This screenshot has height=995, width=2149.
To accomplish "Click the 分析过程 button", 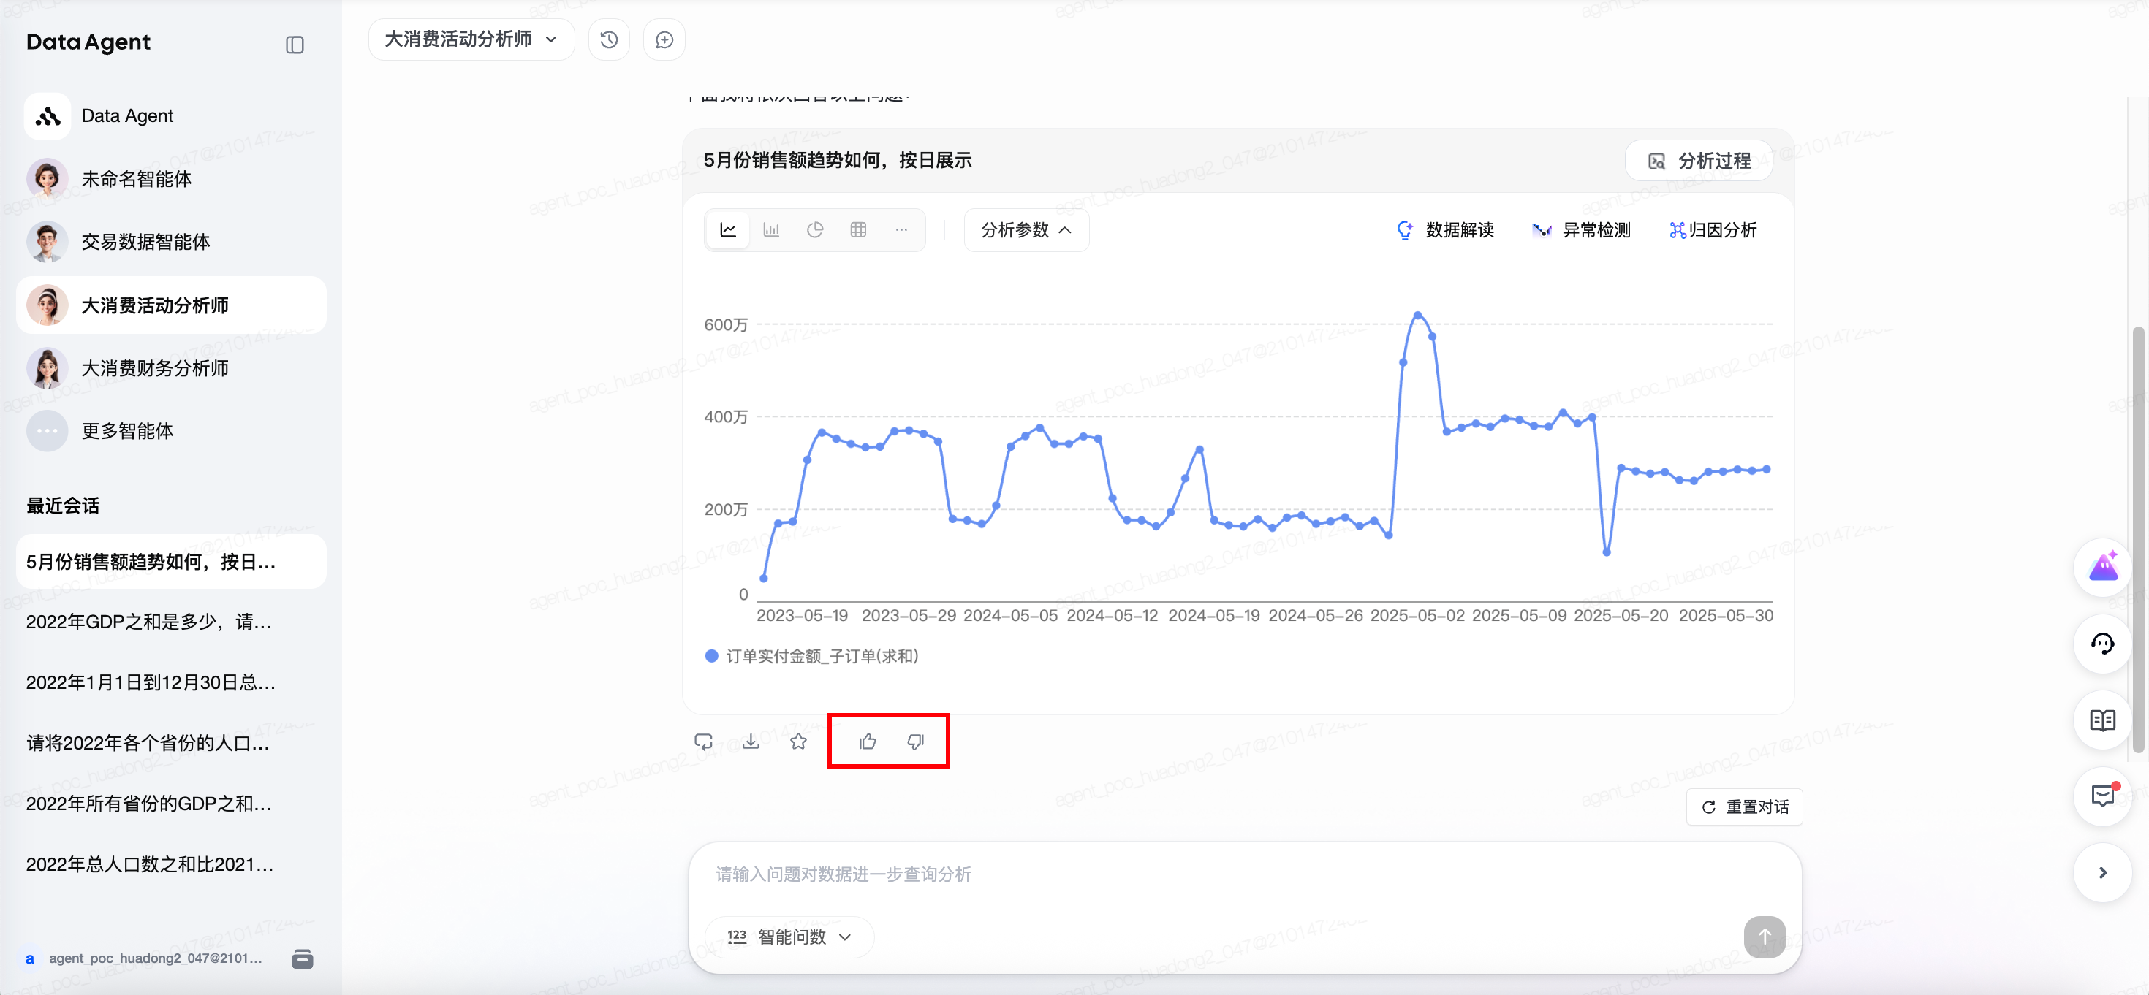I will pyautogui.click(x=1699, y=161).
